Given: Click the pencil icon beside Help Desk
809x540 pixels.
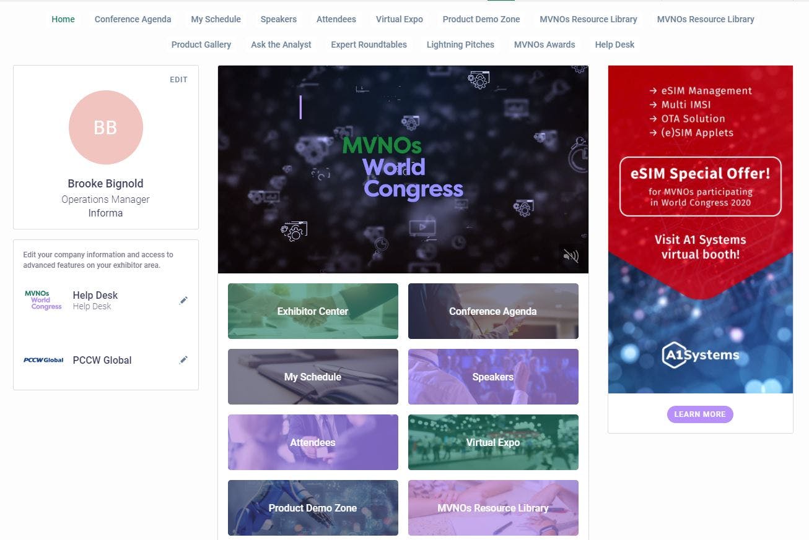Looking at the screenshot, I should 183,301.
